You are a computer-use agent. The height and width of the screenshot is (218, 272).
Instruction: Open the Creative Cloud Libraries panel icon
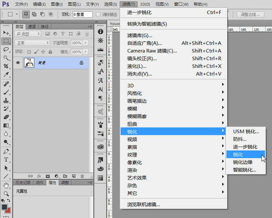click(101, 147)
